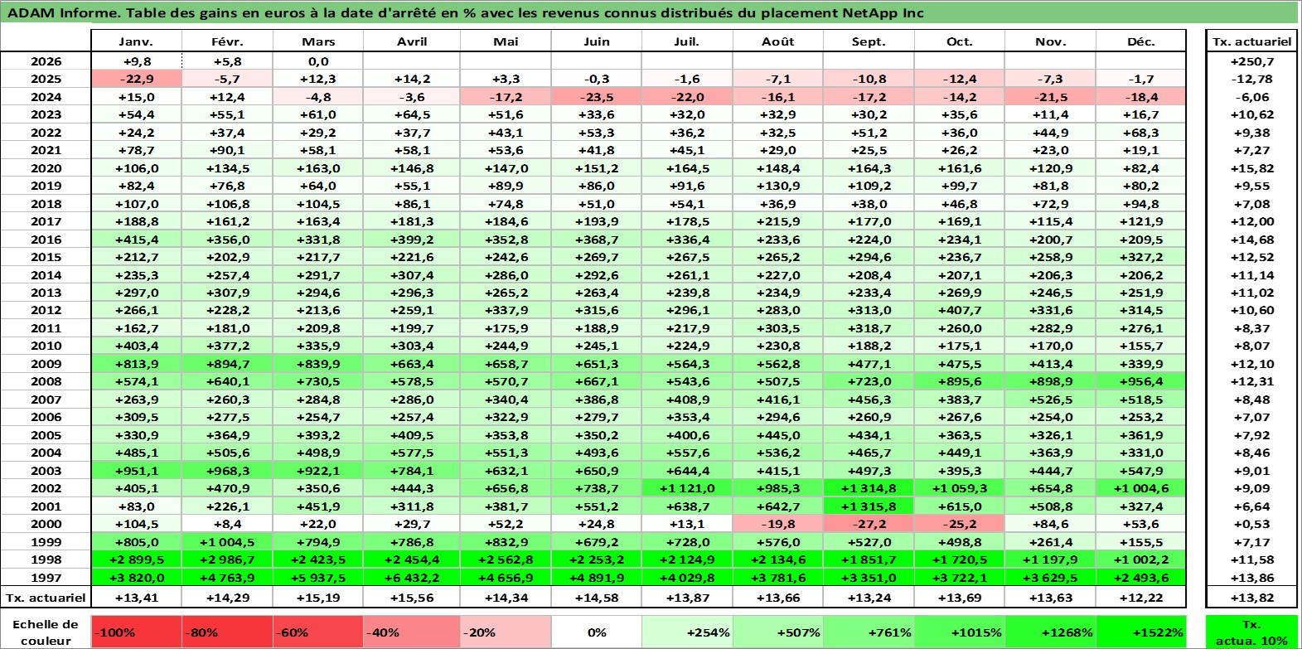The image size is (1302, 649).
Task: Click the '+9,8' cell for January 2026
Action: coord(136,61)
